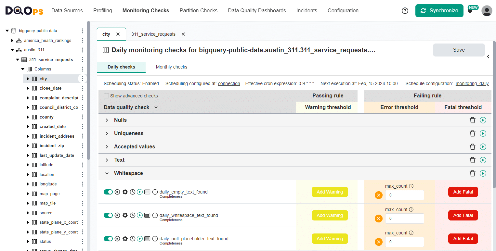Image resolution: width=496 pixels, height=251 pixels.
Task: Delete the Uniqueness category checks
Action: tap(472, 133)
